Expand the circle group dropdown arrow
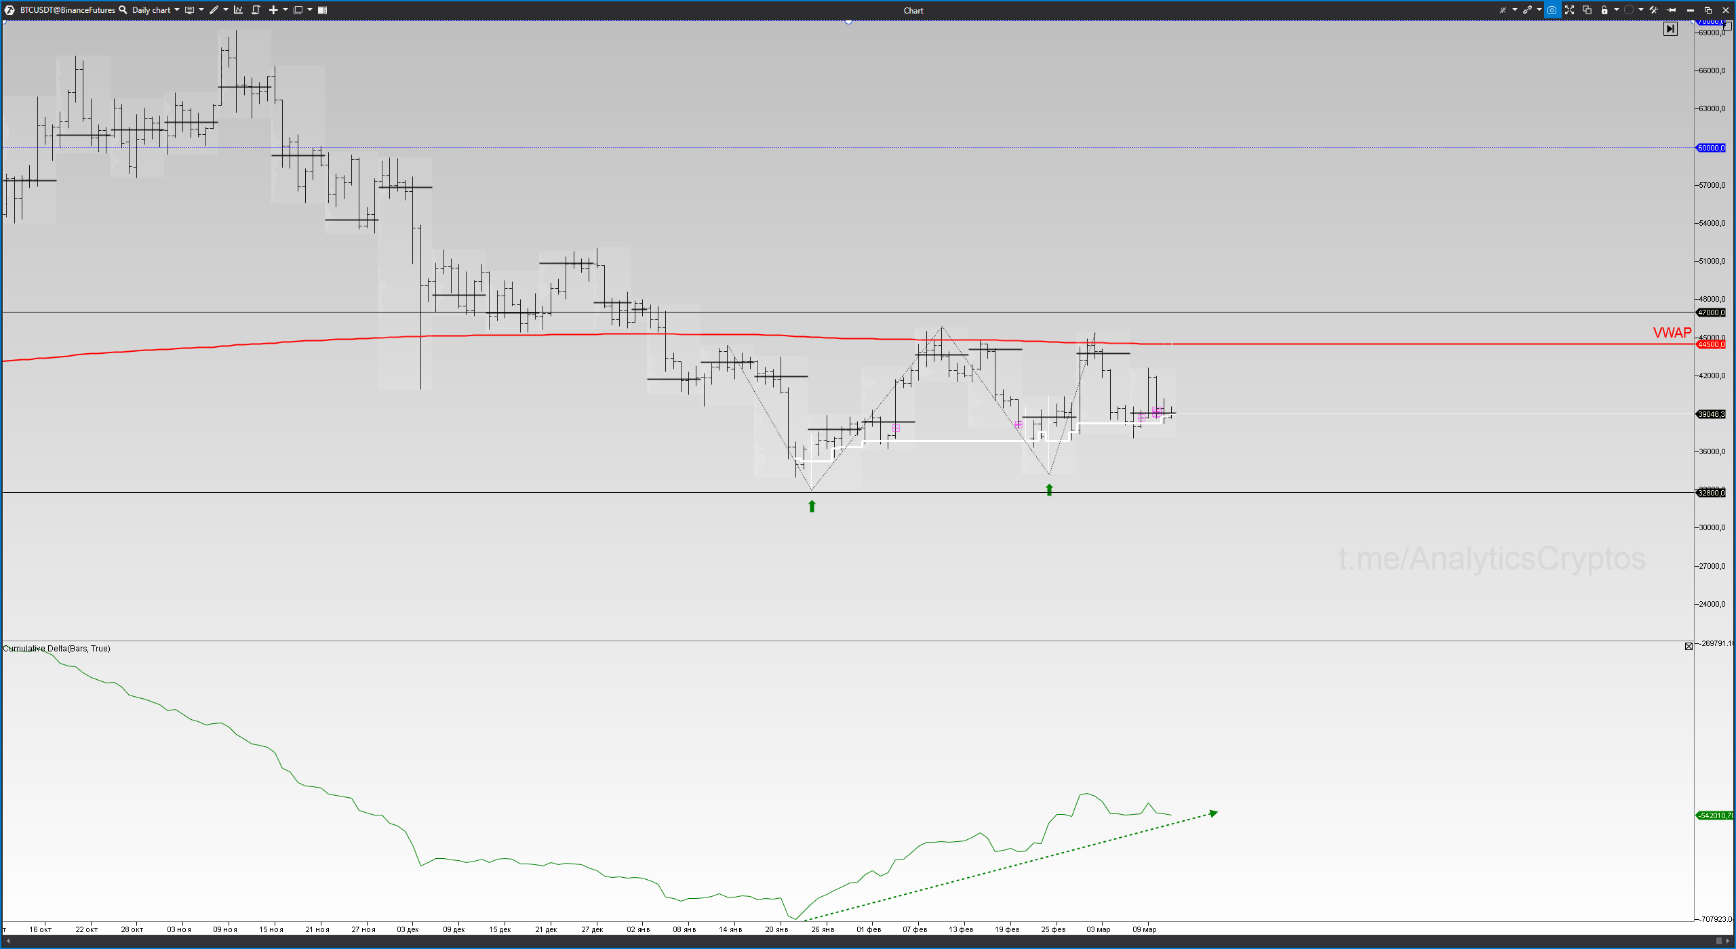 (x=1641, y=10)
